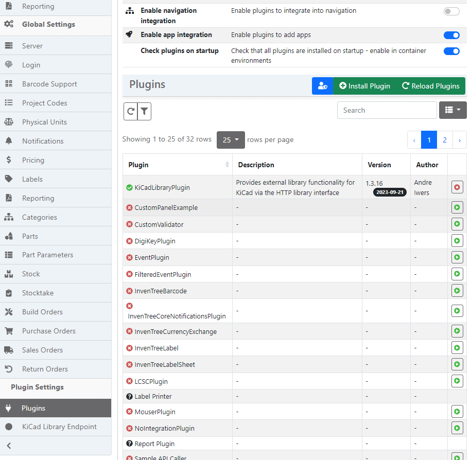Screen dimensions: 471x460
Task: Click the Reload Plugins button
Action: coord(430,86)
